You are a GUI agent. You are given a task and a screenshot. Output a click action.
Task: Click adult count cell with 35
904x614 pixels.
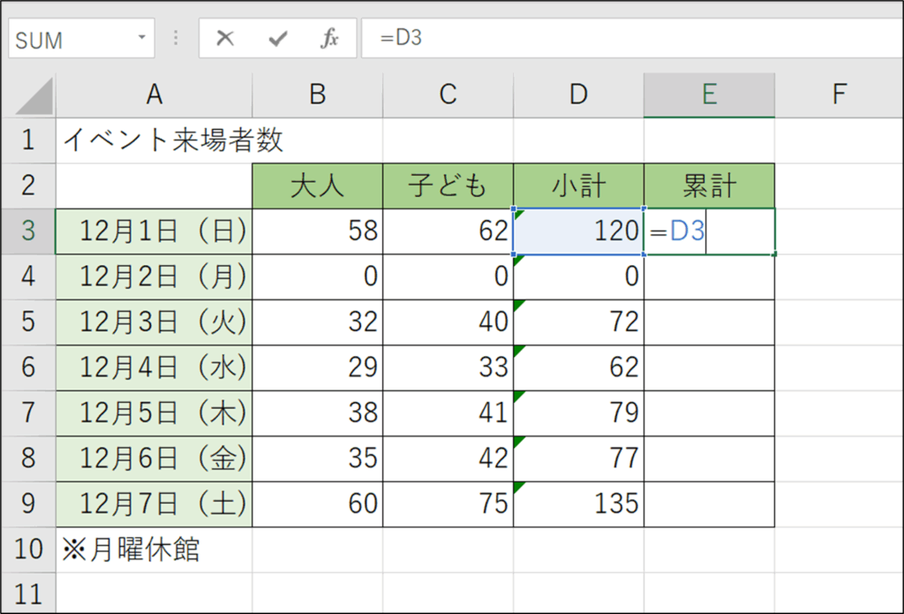coord(318,459)
